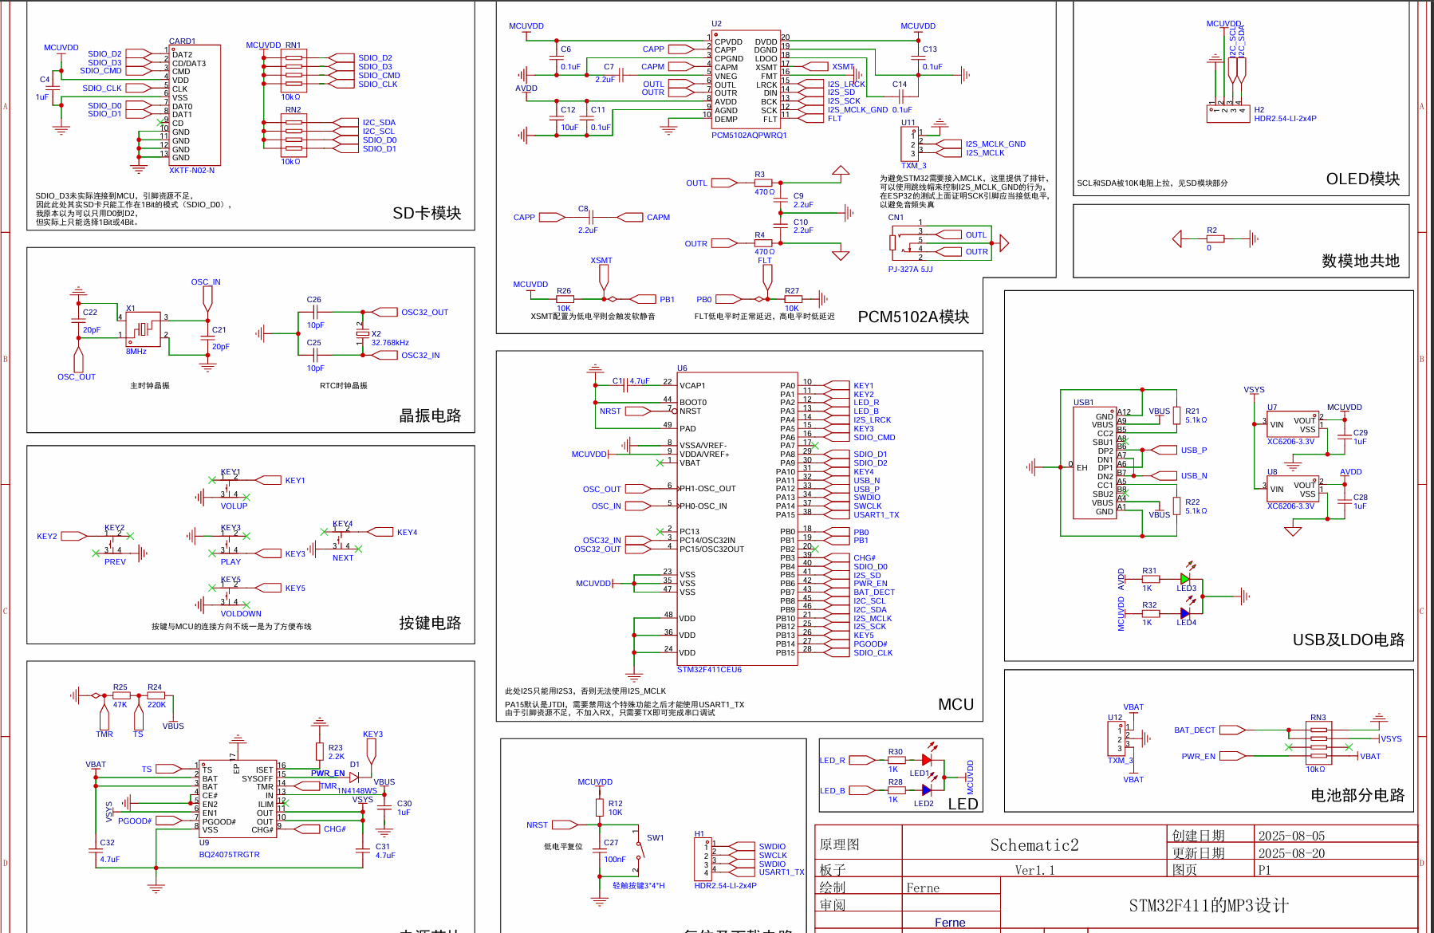The height and width of the screenshot is (933, 1434).
Task: Click the P1 page number field
Action: pos(1264,870)
